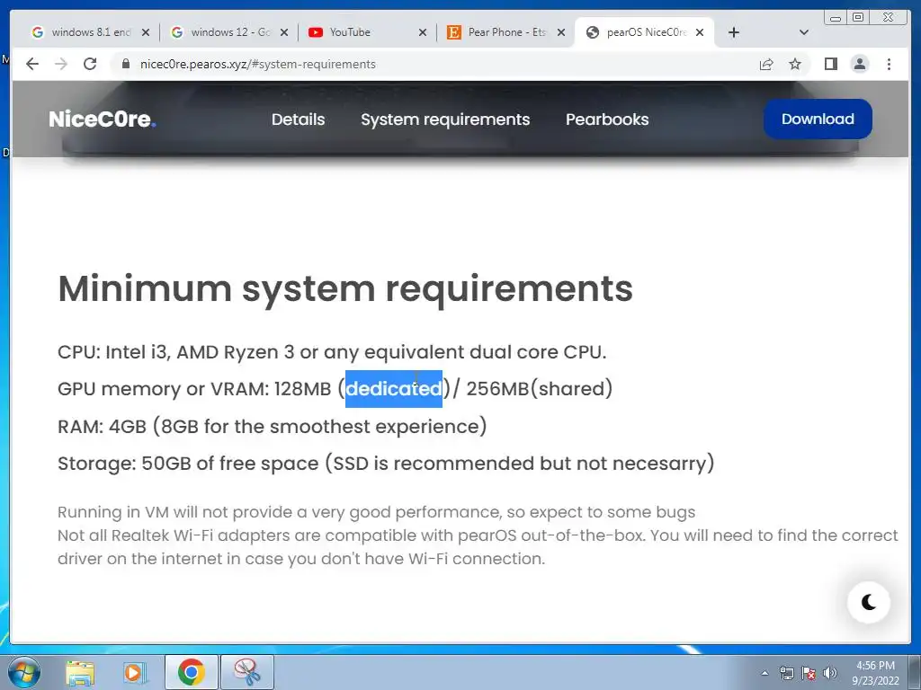Show hidden tray icons arrow
This screenshot has width=921, height=690.
(765, 673)
